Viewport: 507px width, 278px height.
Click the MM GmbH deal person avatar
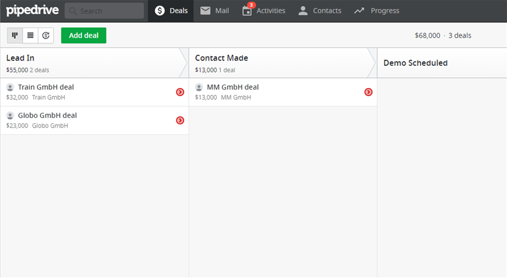pos(199,88)
